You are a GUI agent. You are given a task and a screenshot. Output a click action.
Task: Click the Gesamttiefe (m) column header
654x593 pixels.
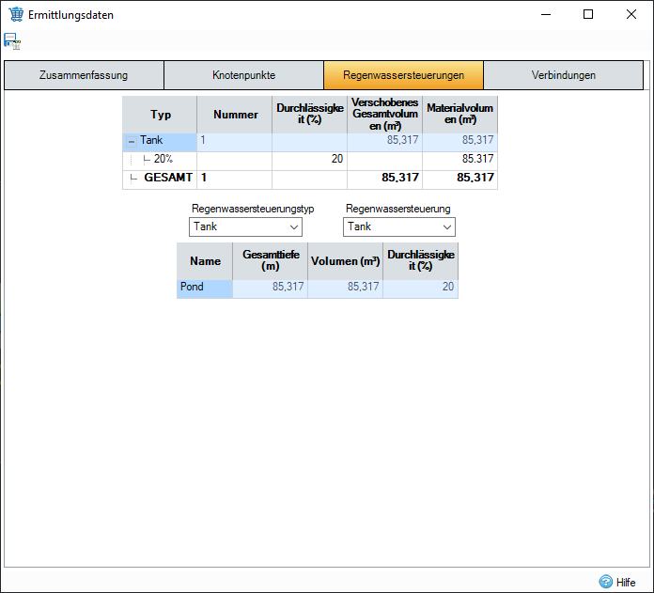[x=271, y=261]
